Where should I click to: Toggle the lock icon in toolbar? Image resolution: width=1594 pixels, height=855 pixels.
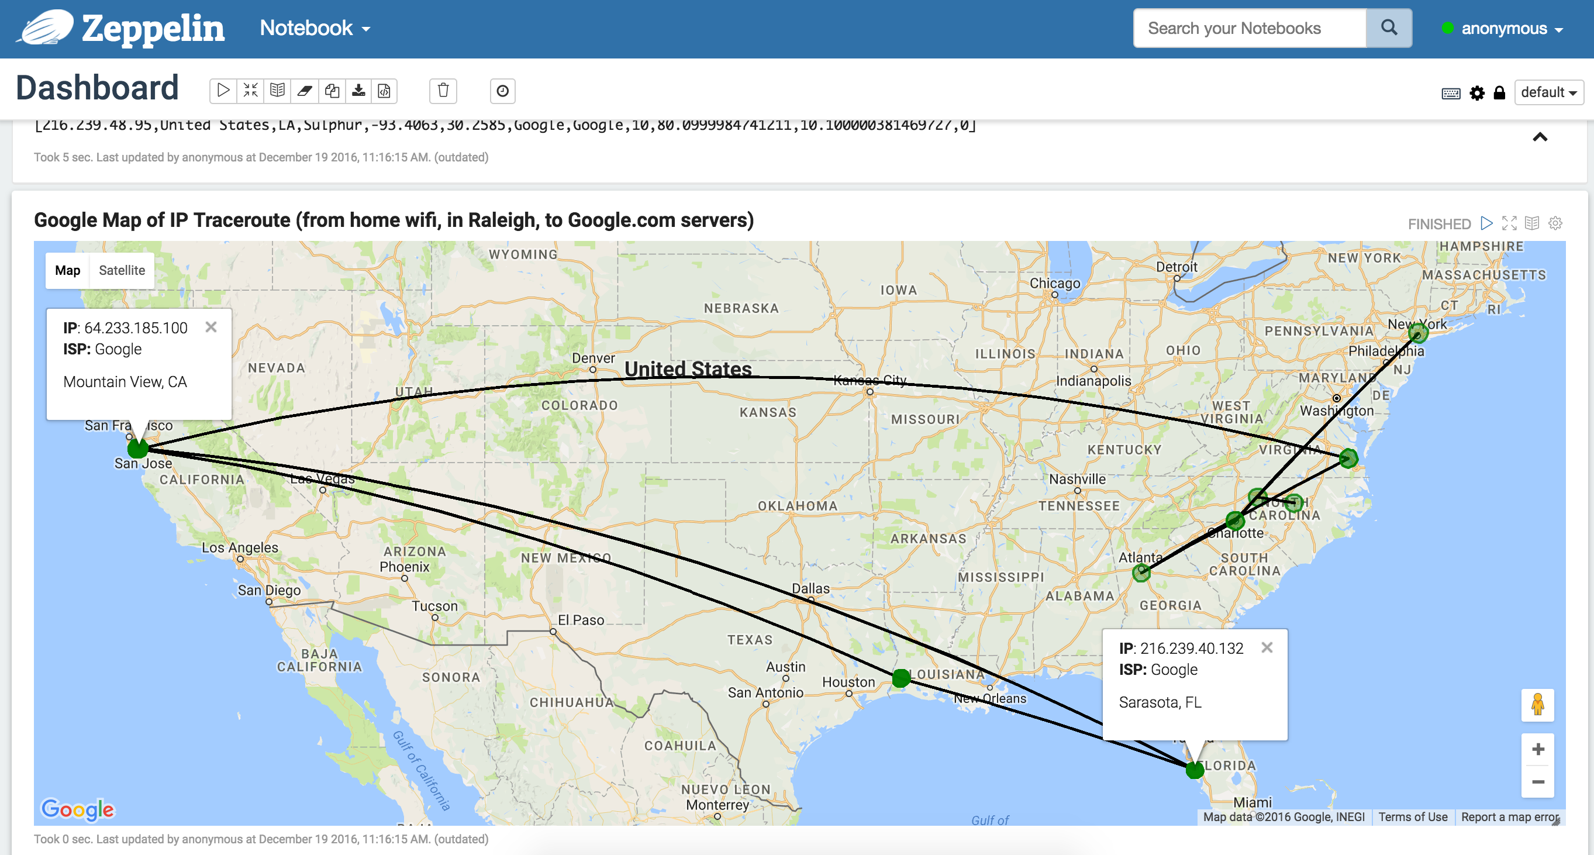1497,94
